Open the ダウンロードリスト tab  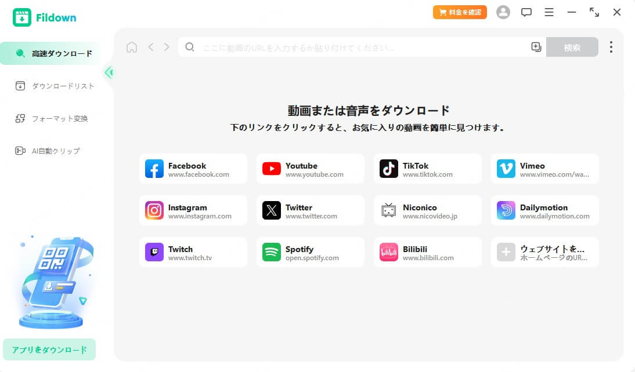[x=55, y=86]
